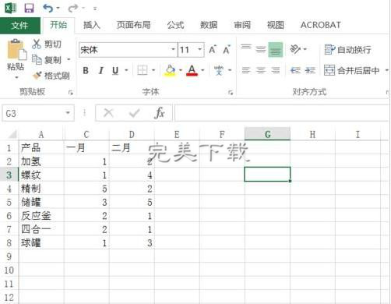Activate the 格式刷 format painter

(51, 76)
